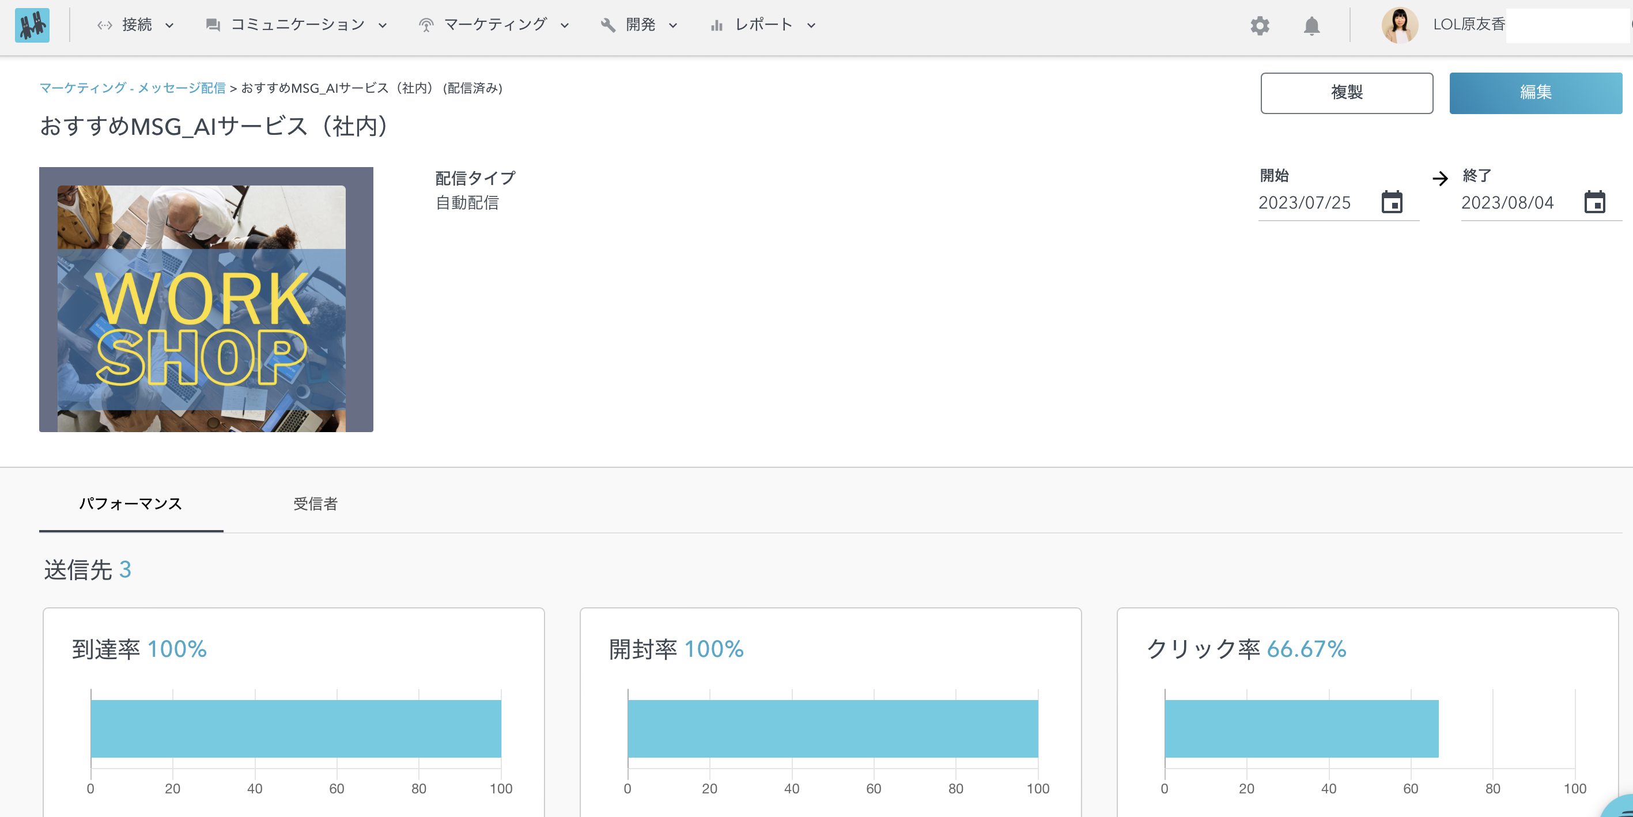
Task: Click the 複製 button
Action: 1347,93
